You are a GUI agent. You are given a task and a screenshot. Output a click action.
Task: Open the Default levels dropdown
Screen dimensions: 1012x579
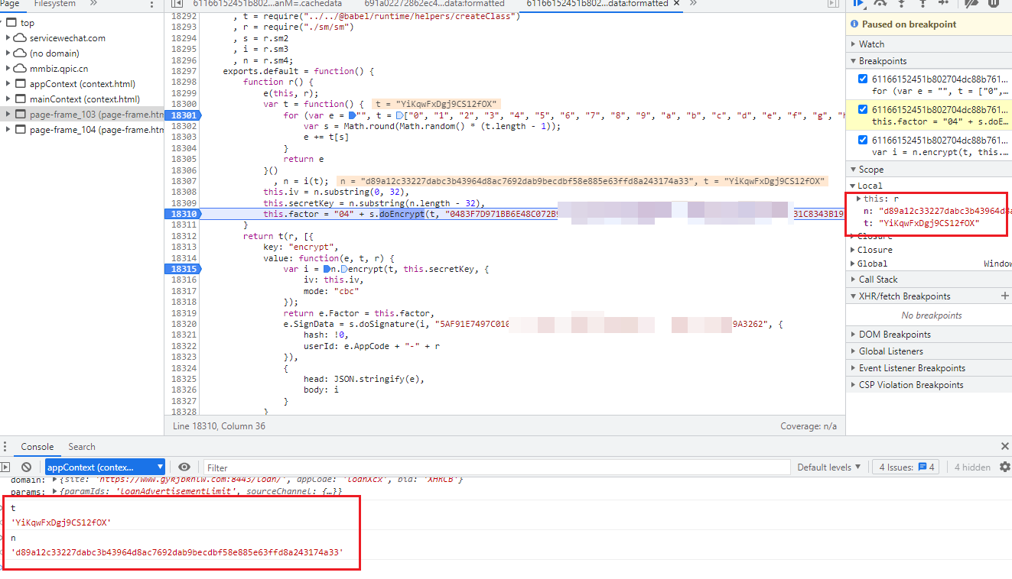pos(828,467)
